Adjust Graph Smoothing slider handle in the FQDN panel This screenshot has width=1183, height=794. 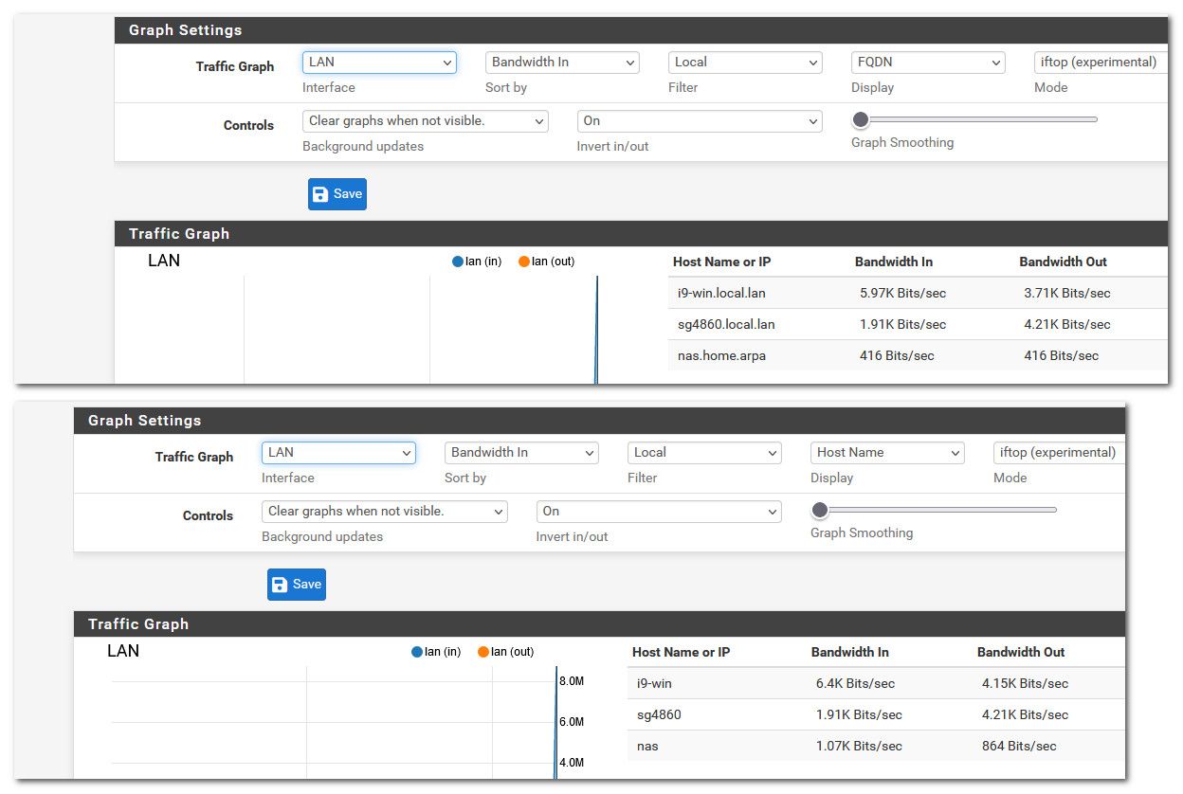coord(861,119)
